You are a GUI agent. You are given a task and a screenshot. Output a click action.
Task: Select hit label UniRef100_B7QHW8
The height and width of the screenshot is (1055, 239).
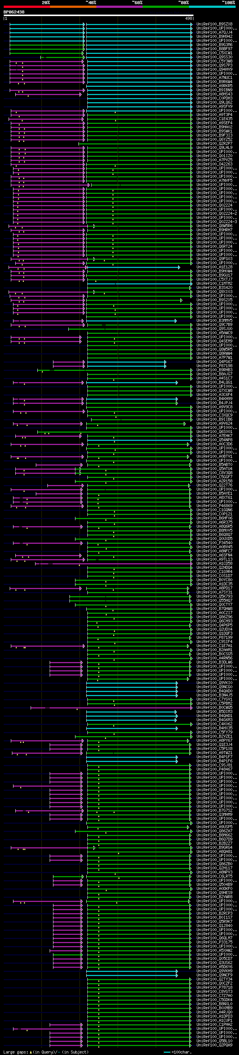tap(214, 609)
